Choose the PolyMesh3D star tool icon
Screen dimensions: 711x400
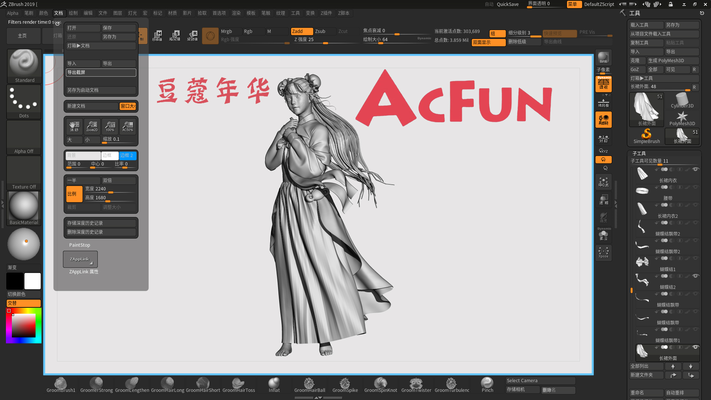pyautogui.click(x=682, y=118)
